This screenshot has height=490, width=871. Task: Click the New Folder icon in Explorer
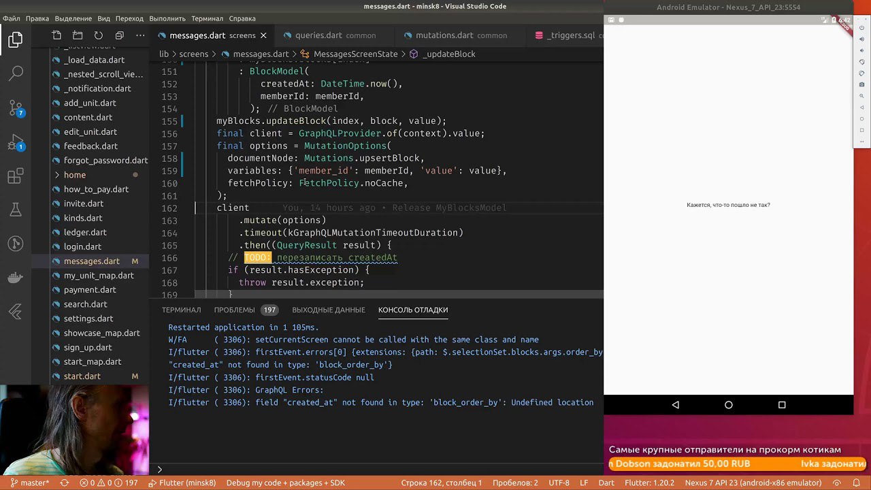78,35
